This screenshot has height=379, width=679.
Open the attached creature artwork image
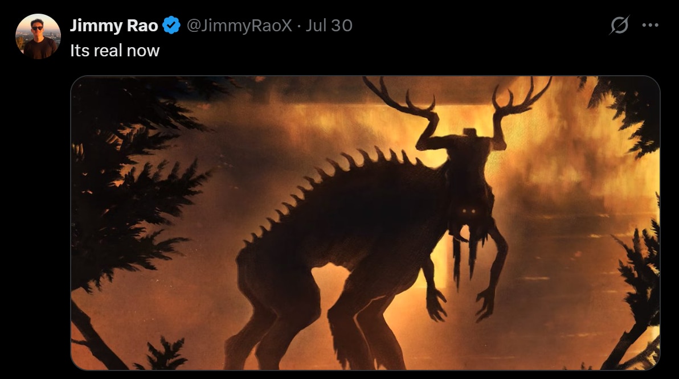[365, 223]
